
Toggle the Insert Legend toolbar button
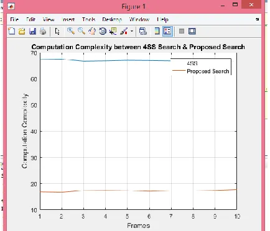[167, 31]
